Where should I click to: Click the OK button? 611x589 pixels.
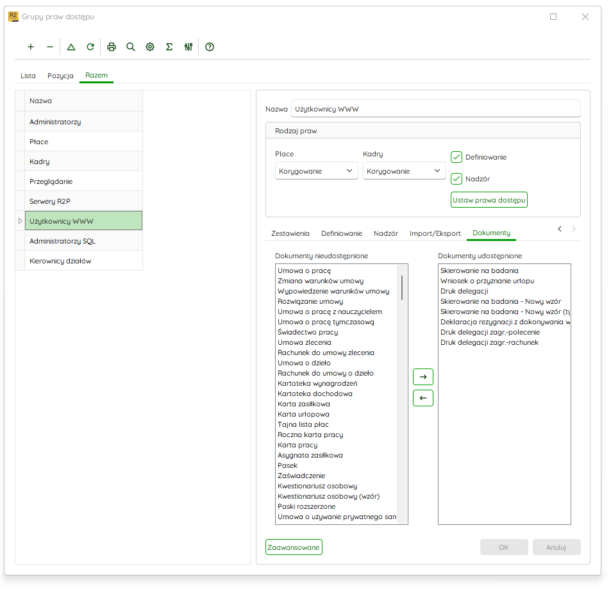pyautogui.click(x=504, y=547)
